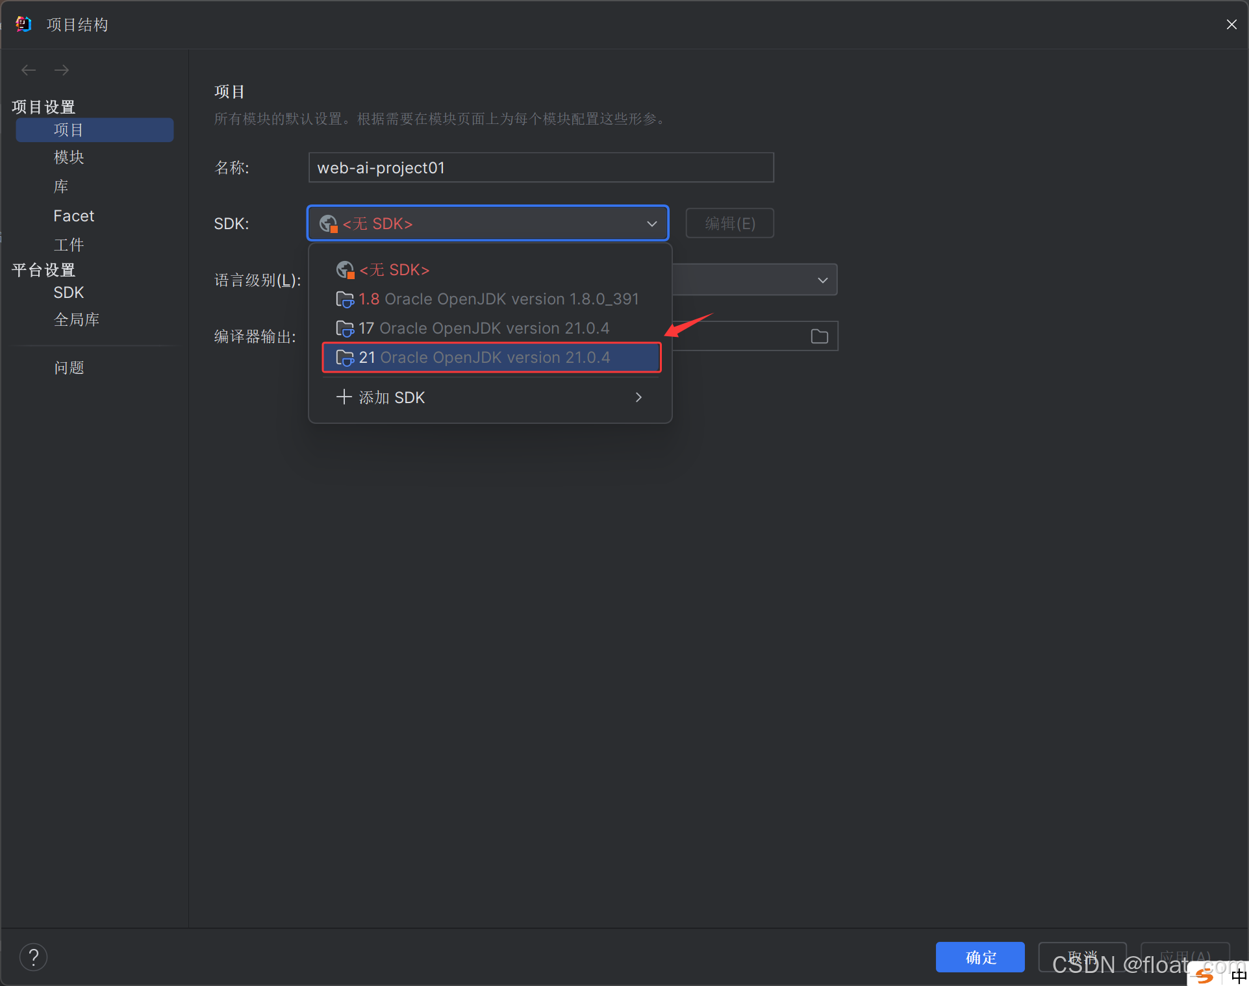Expand 添加 SDK submenu chevron
The height and width of the screenshot is (986, 1249).
(x=638, y=397)
